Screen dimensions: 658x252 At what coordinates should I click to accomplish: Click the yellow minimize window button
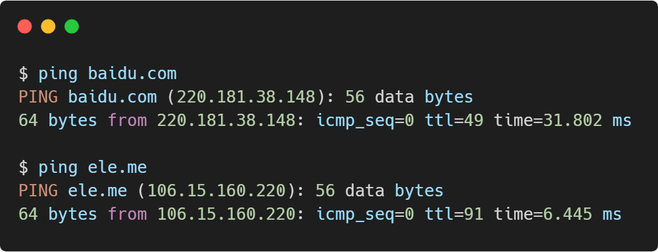pos(48,26)
